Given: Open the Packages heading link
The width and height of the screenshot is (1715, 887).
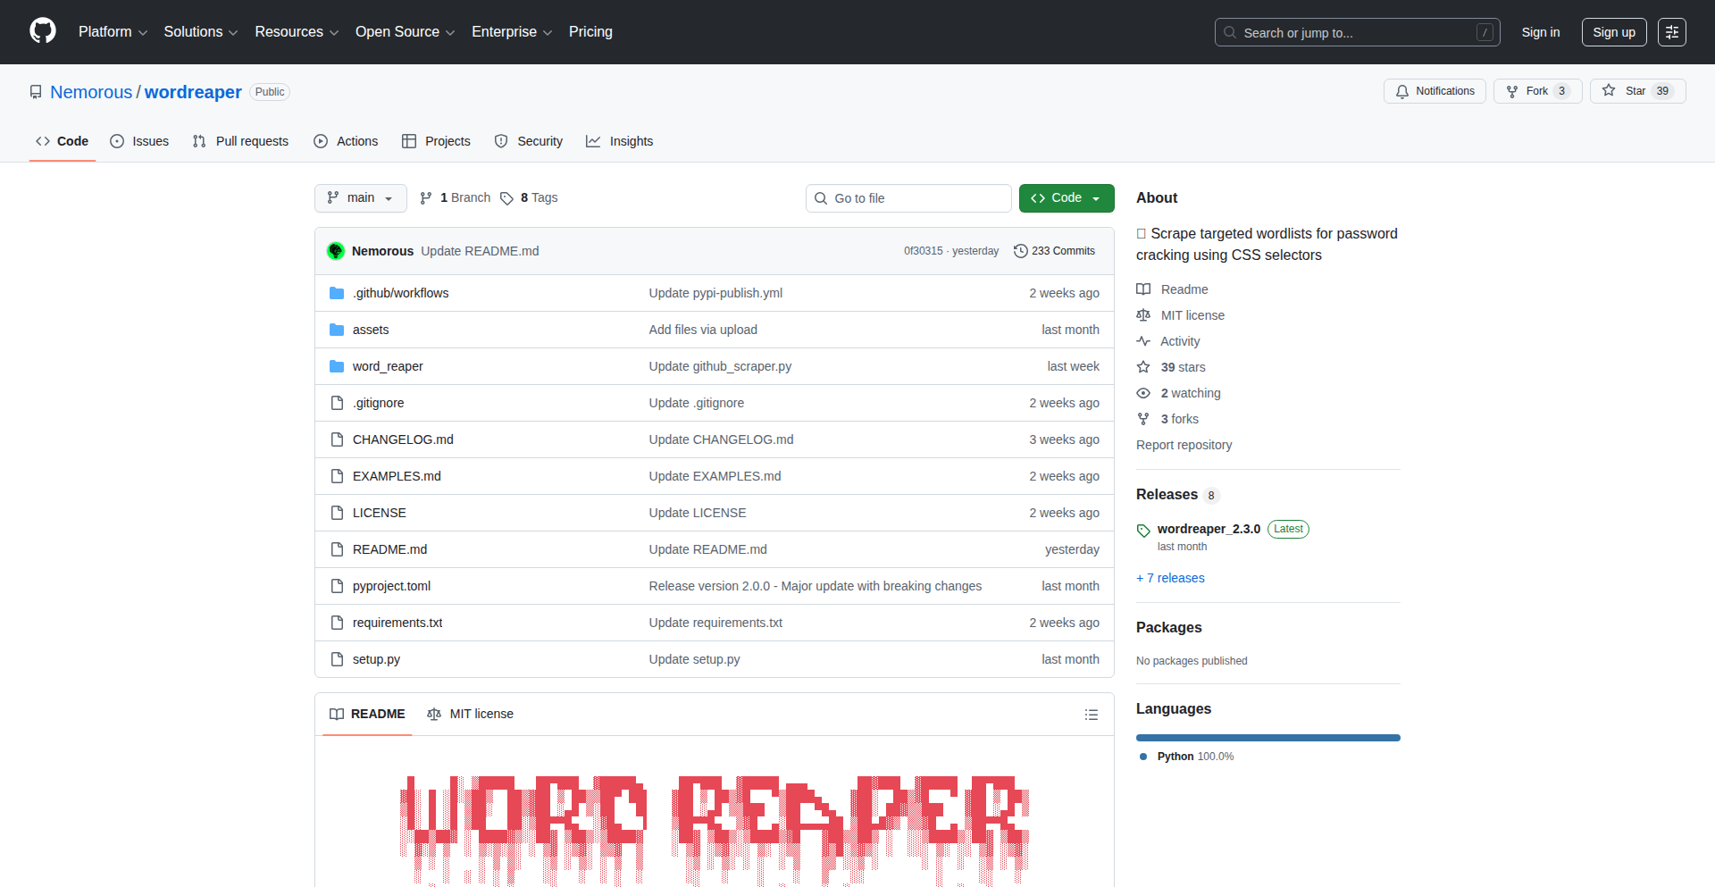Looking at the screenshot, I should (1169, 627).
